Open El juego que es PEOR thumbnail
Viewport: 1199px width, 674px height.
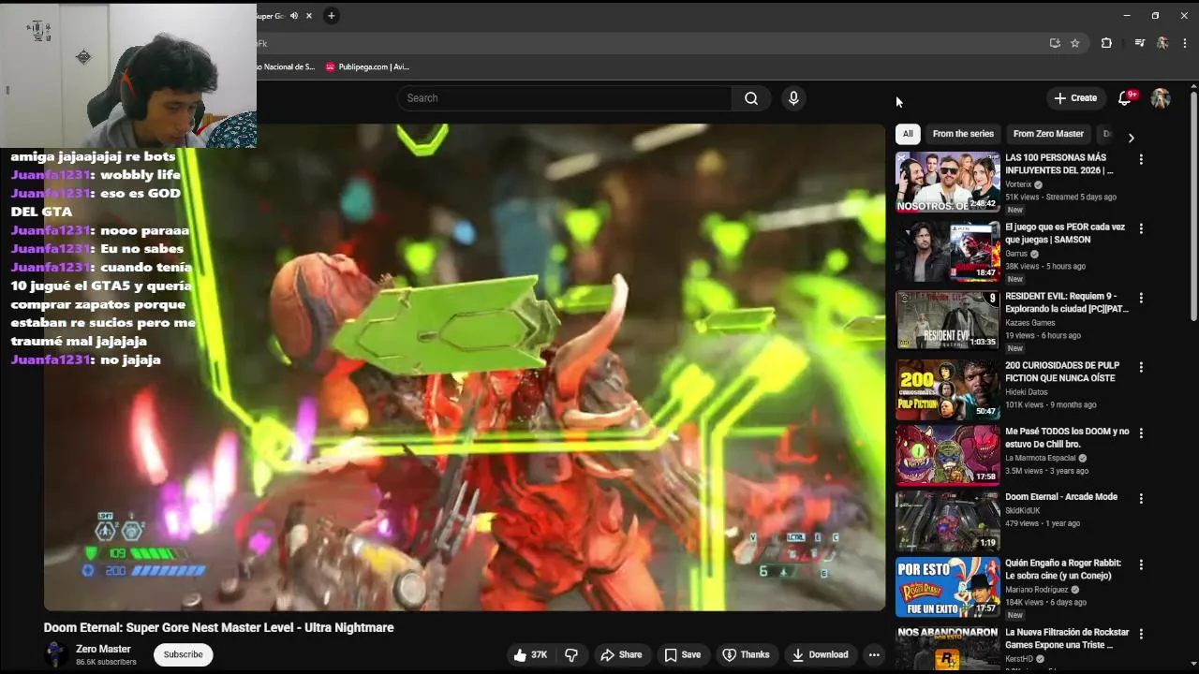pyautogui.click(x=948, y=251)
